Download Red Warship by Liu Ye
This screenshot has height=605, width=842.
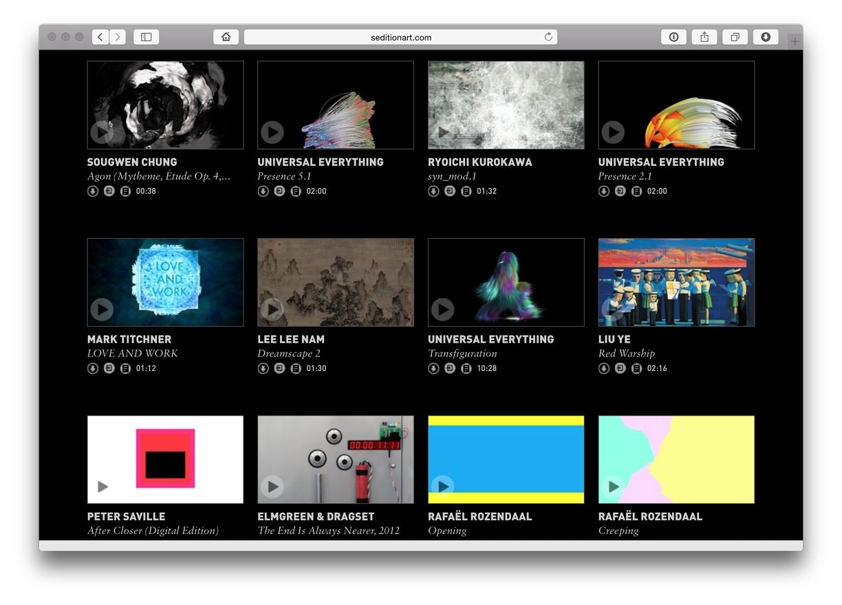point(604,368)
